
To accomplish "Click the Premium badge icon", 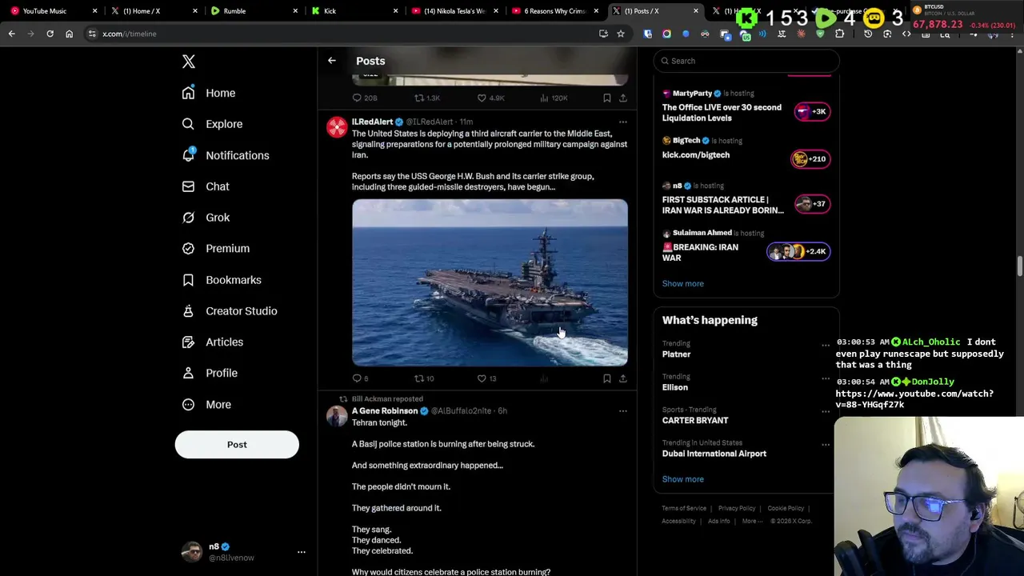I will 188,249.
